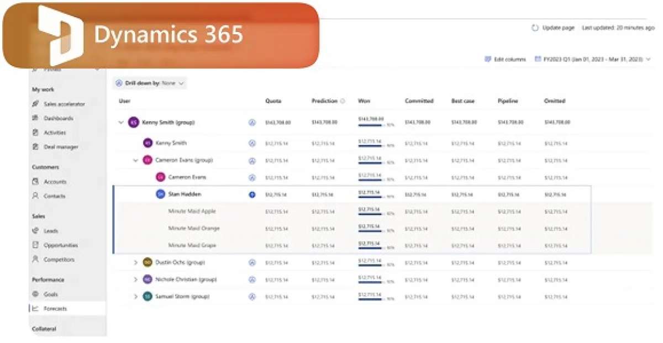The width and height of the screenshot is (663, 343).
Task: Click the Won progress bar for Samuel Storm (group)
Action: coord(371,299)
